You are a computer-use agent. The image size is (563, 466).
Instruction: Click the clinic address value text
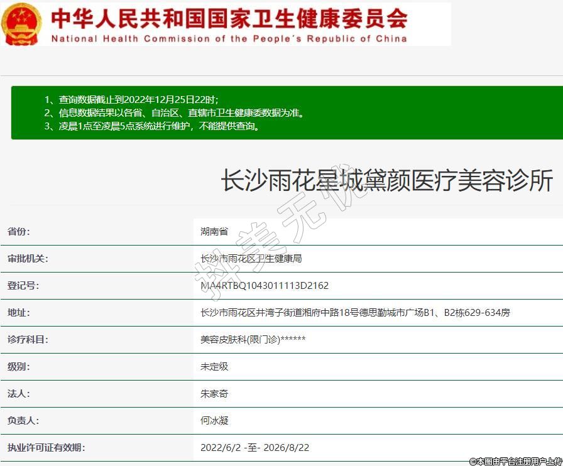[355, 312]
